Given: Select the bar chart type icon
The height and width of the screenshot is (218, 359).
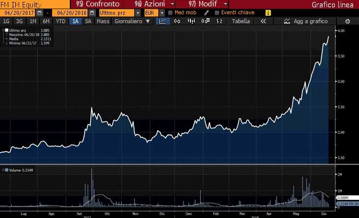Looking at the screenshot, I should [x=191, y=21].
